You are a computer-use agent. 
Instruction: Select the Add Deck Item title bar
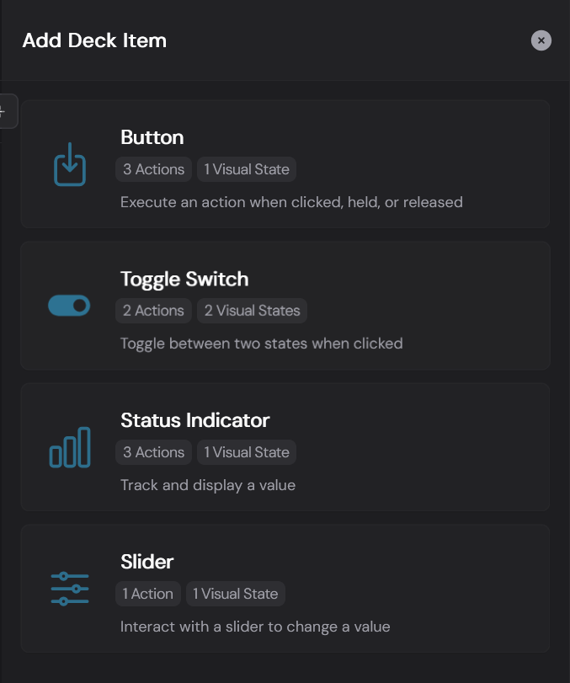tap(93, 40)
